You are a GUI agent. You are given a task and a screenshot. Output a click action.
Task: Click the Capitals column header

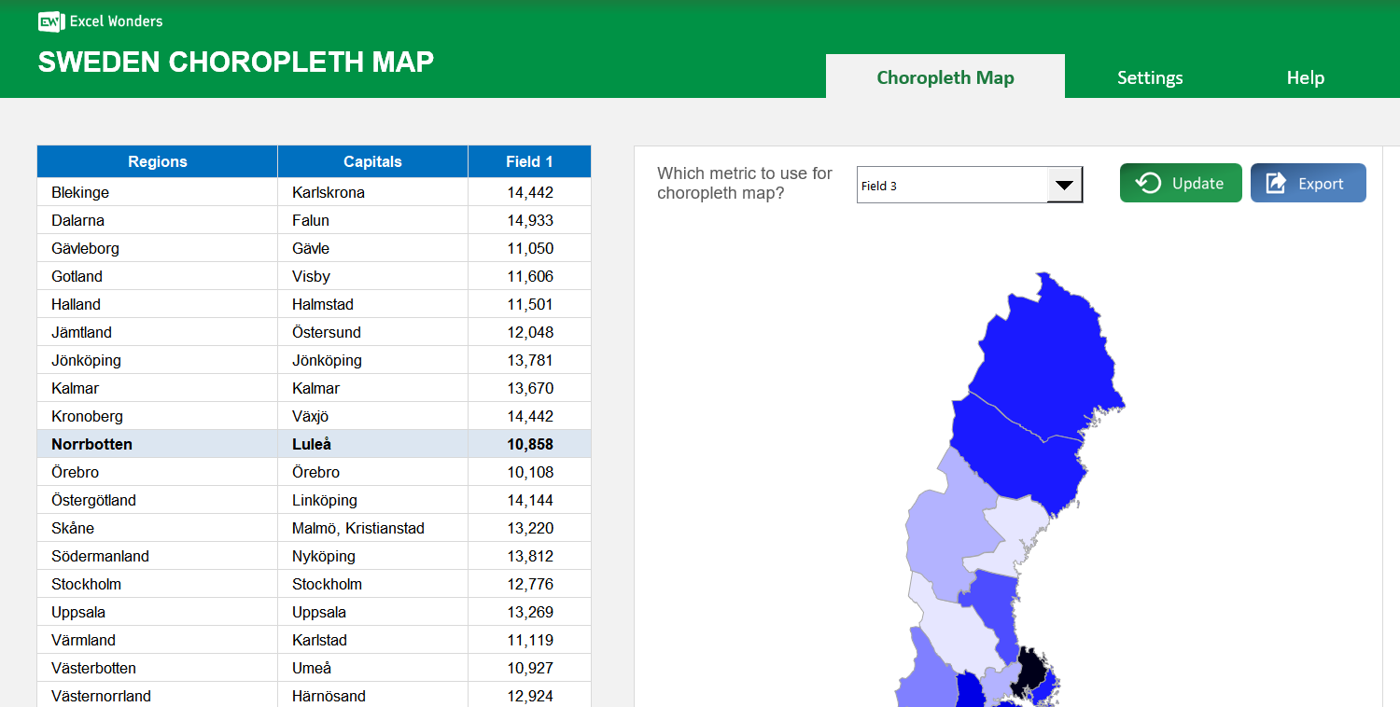point(372,160)
